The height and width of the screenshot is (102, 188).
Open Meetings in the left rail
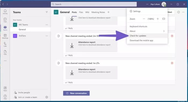click(5, 36)
